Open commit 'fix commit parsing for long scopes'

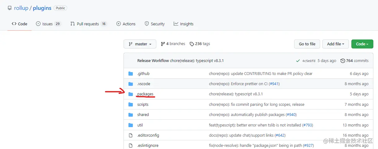pos(257,105)
